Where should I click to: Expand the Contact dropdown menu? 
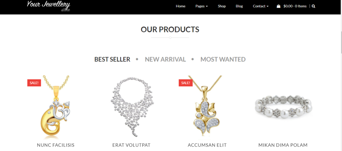261,6
